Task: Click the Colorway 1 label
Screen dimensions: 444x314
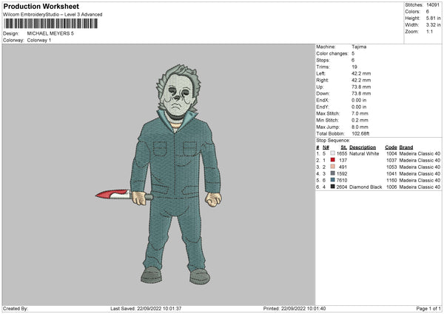Action: click(x=39, y=40)
